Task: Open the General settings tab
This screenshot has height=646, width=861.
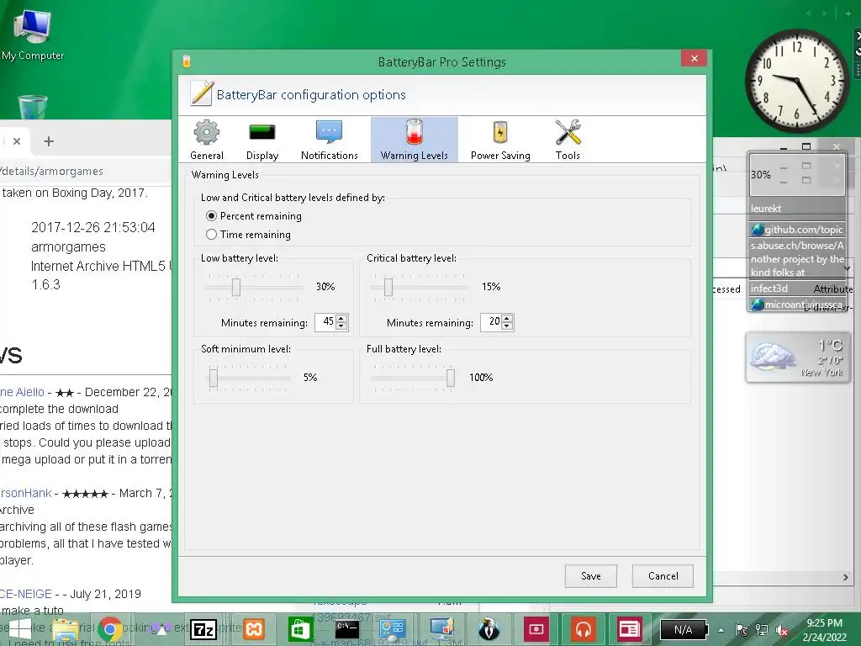Action: click(207, 140)
